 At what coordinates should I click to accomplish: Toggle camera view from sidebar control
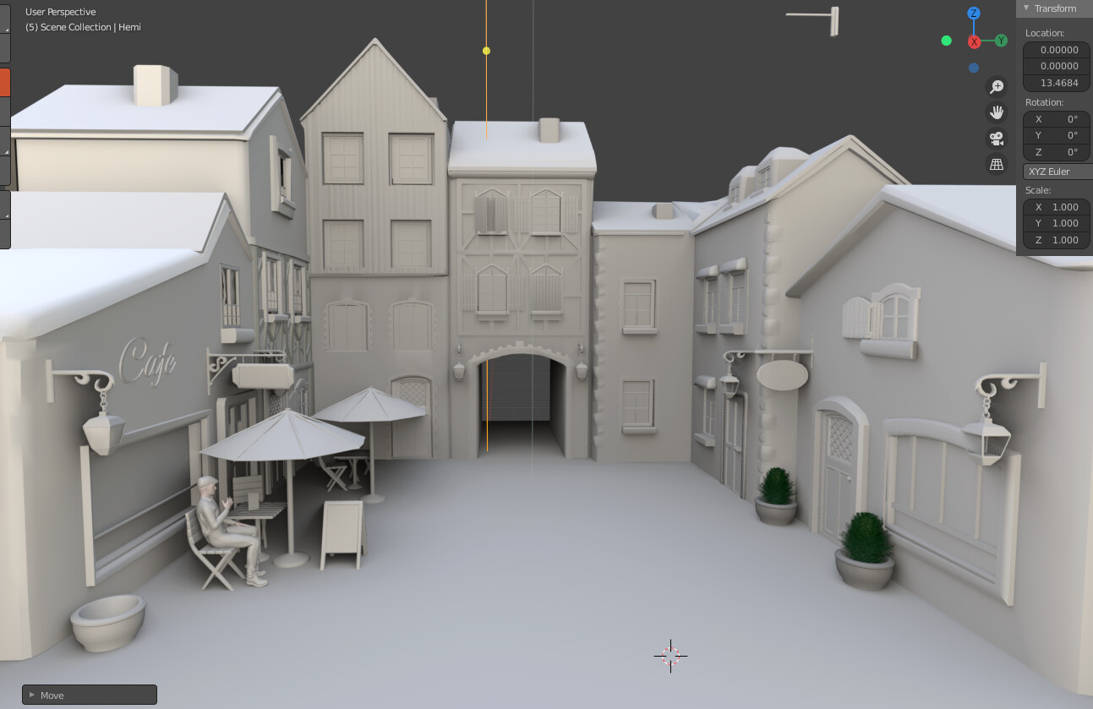[997, 138]
